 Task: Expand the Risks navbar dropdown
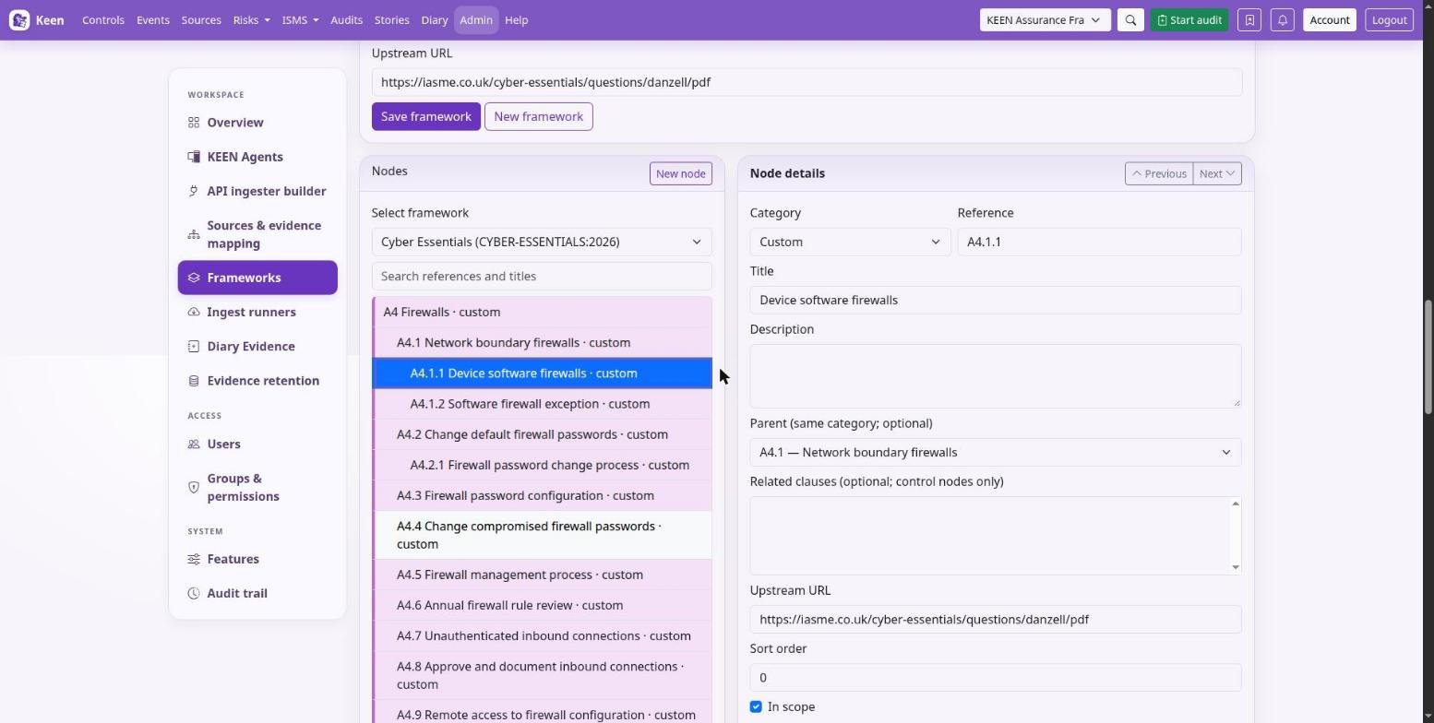[251, 20]
